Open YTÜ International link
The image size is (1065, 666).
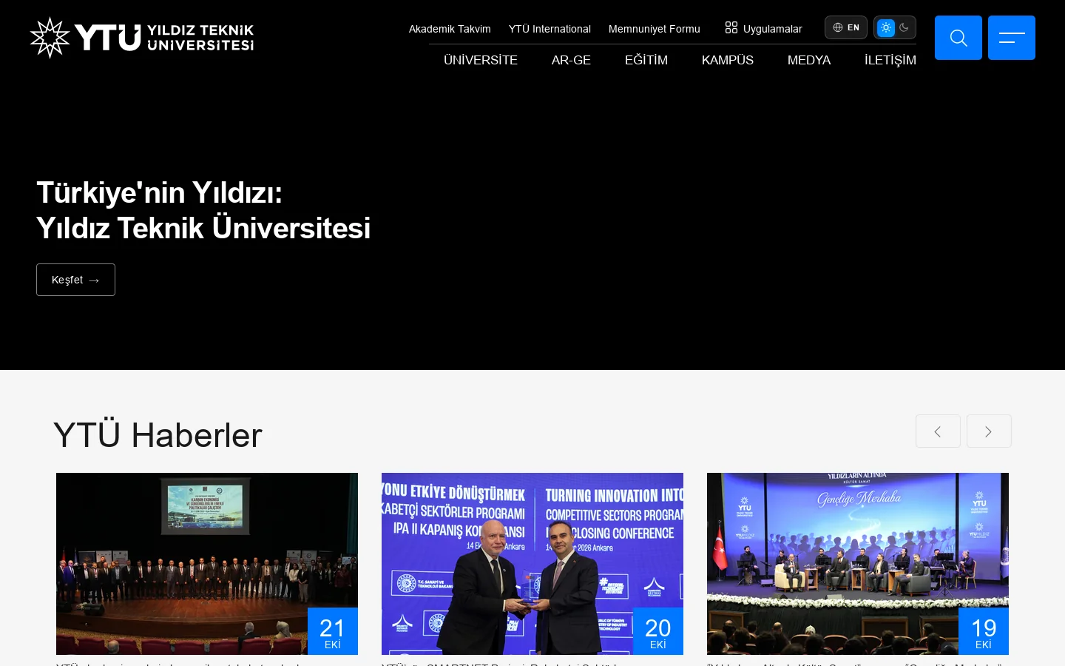point(550,29)
